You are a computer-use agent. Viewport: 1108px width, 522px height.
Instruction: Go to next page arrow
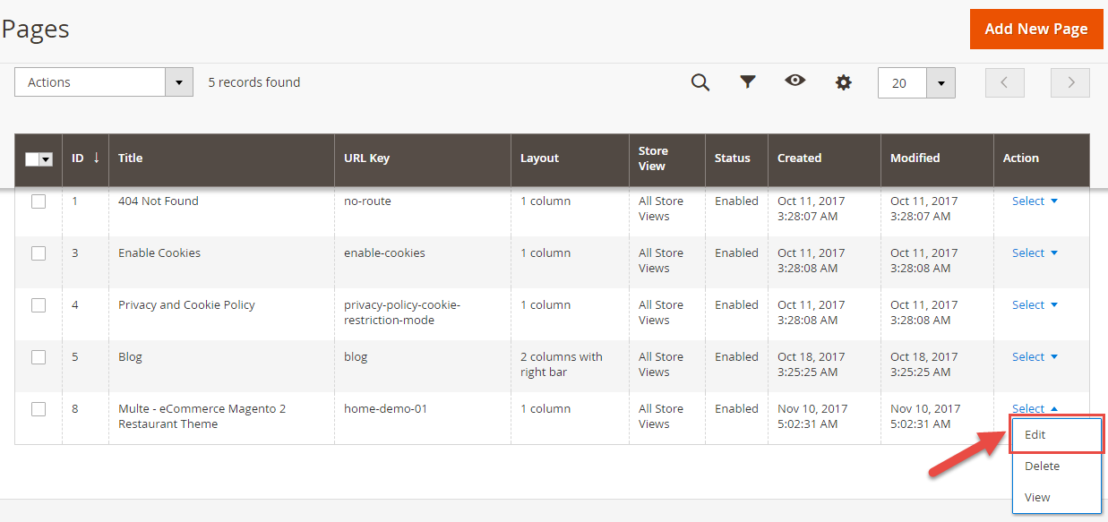[1070, 82]
